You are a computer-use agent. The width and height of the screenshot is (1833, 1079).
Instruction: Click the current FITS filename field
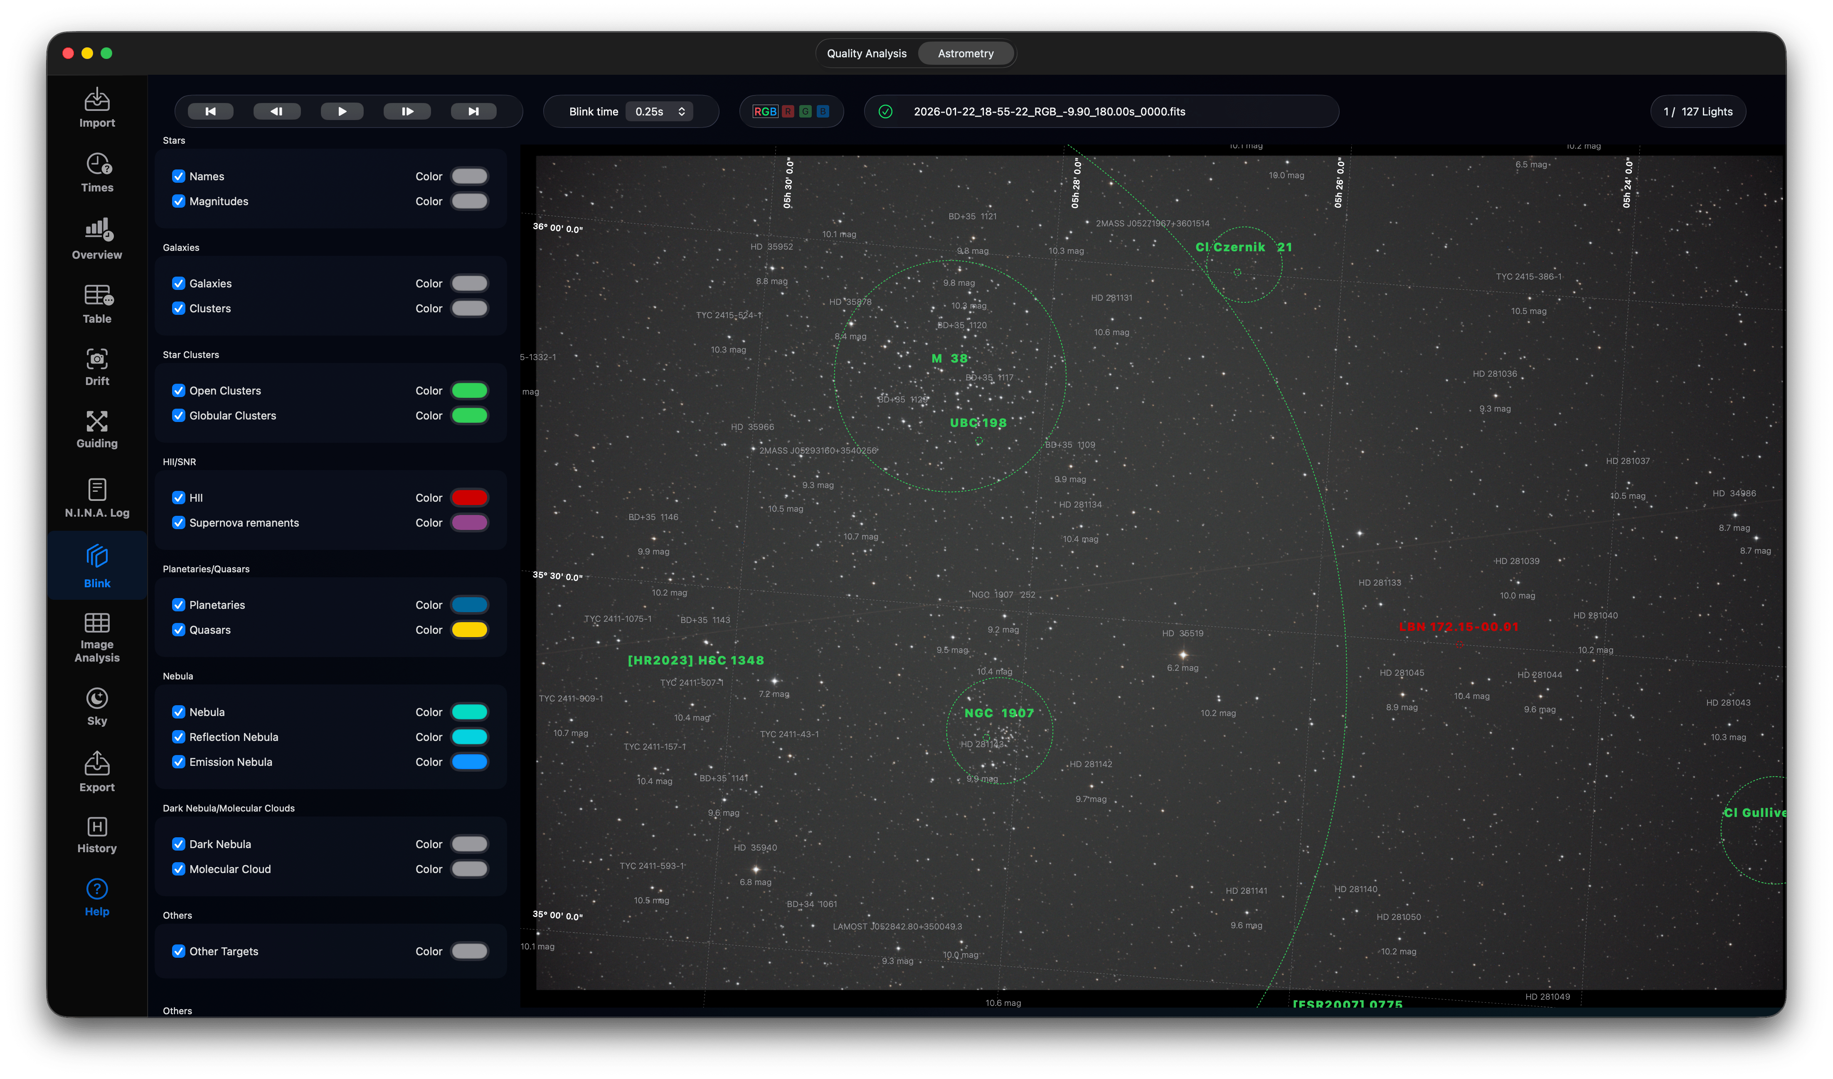tap(1101, 111)
